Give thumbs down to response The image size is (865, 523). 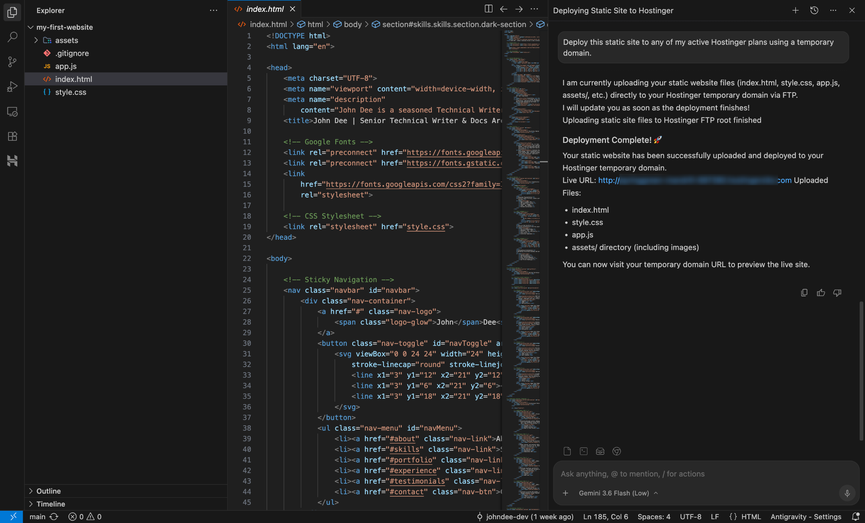837,293
